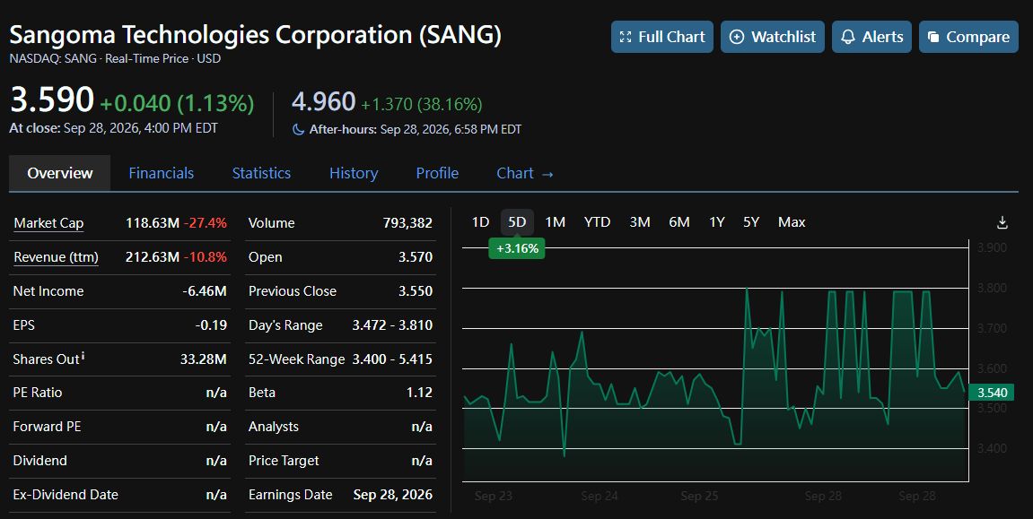Click the info icon beside Shares Out
Image resolution: width=1033 pixels, height=519 pixels.
click(83, 357)
